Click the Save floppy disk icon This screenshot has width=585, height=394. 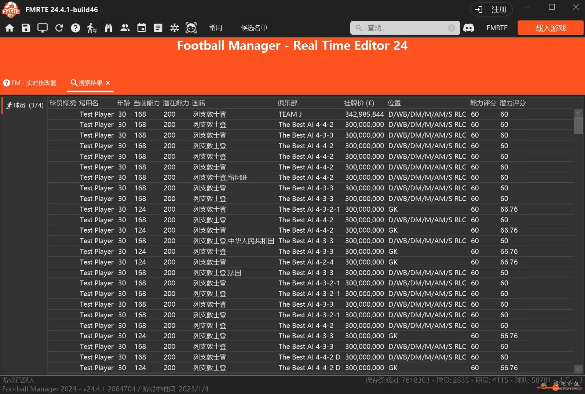[x=26, y=28]
